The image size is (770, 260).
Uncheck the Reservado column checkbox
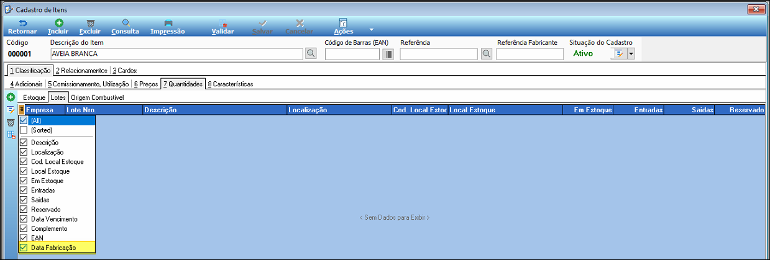click(24, 209)
